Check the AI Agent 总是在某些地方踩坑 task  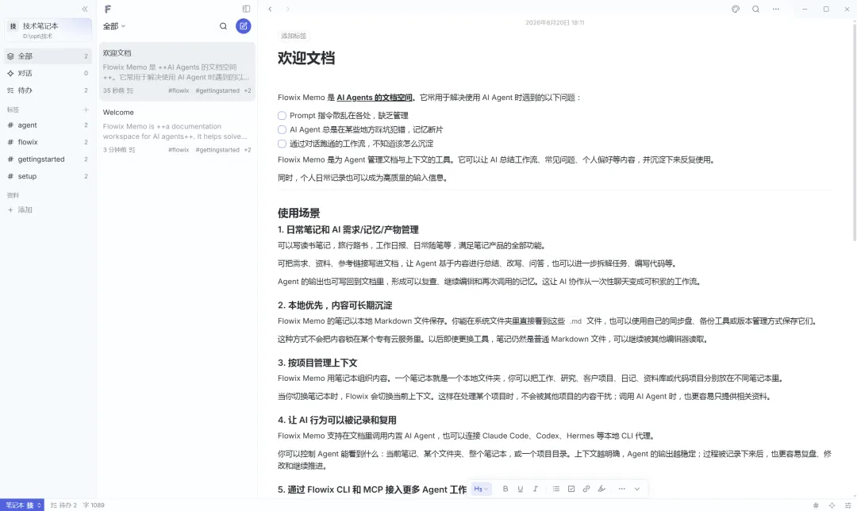pyautogui.click(x=282, y=129)
